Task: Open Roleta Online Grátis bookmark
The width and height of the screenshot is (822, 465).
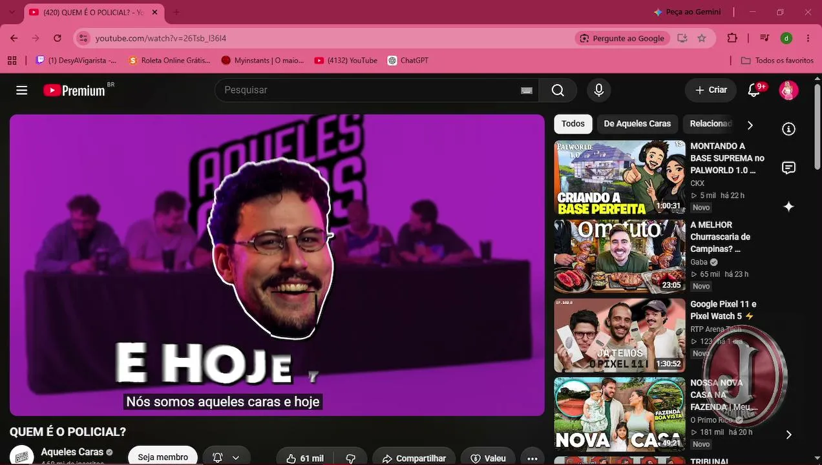Action: click(x=169, y=61)
